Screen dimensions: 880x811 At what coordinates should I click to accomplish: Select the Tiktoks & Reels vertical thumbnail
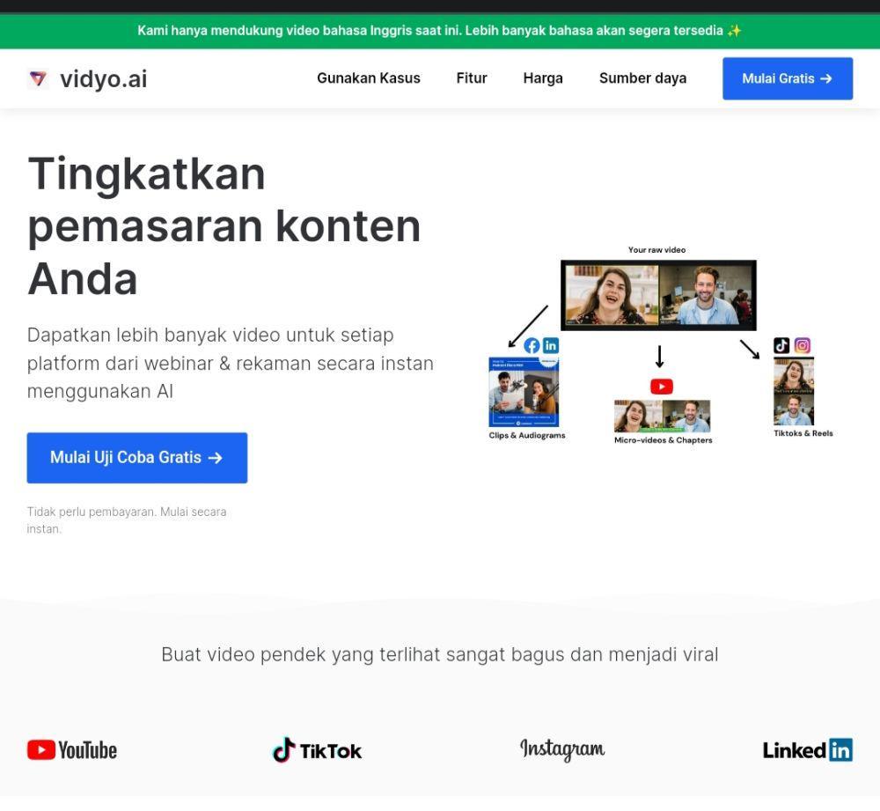(794, 392)
